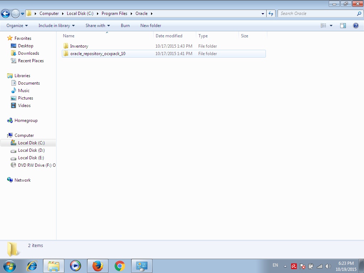Launch Google Chrome from the taskbar

(120, 266)
